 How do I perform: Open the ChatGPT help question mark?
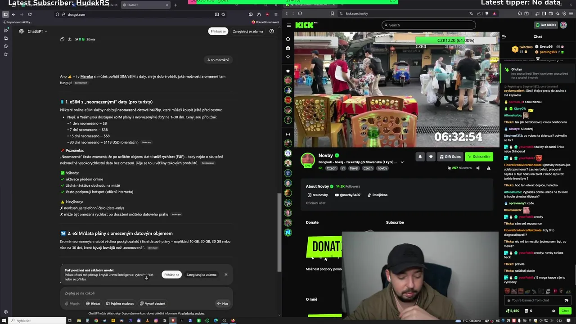[271, 31]
